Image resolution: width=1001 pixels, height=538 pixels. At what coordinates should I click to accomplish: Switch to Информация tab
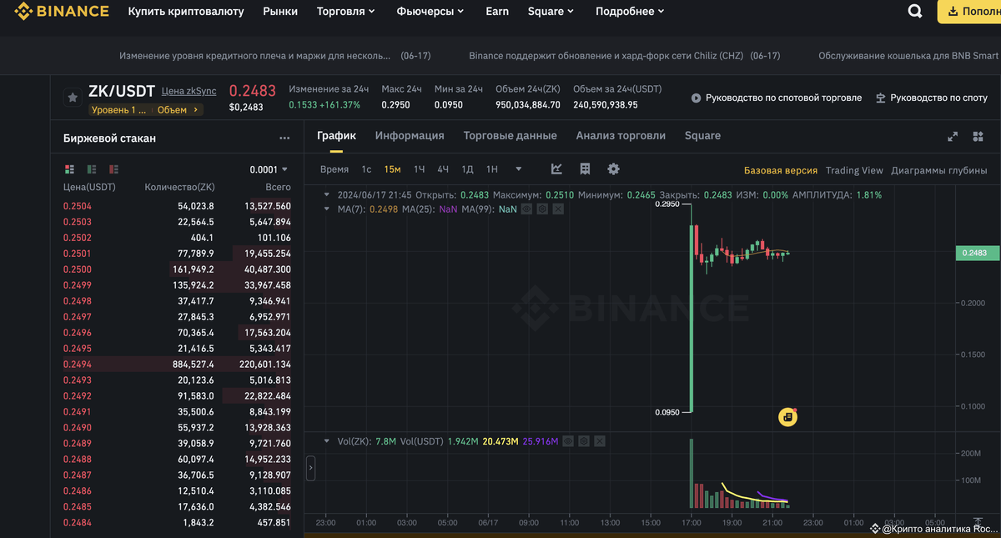[410, 136]
